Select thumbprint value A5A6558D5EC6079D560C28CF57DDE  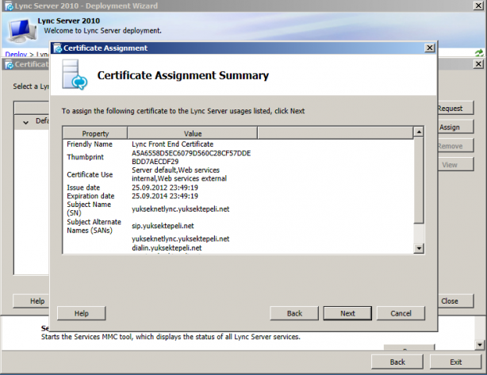[x=191, y=153]
